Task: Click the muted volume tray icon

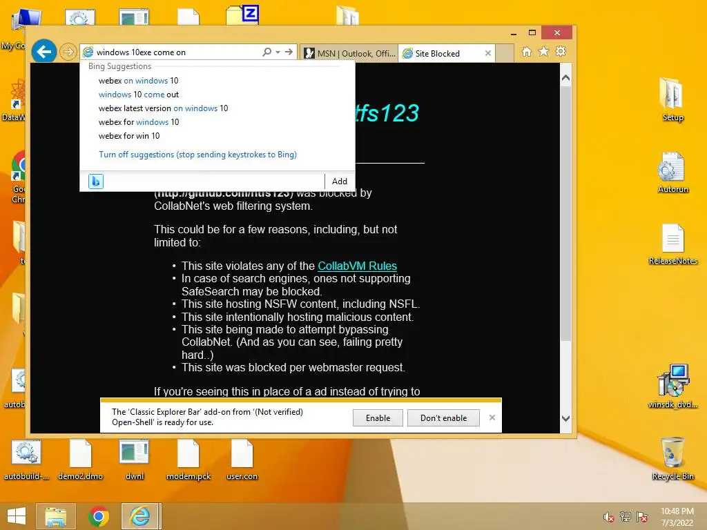Action: click(x=609, y=517)
